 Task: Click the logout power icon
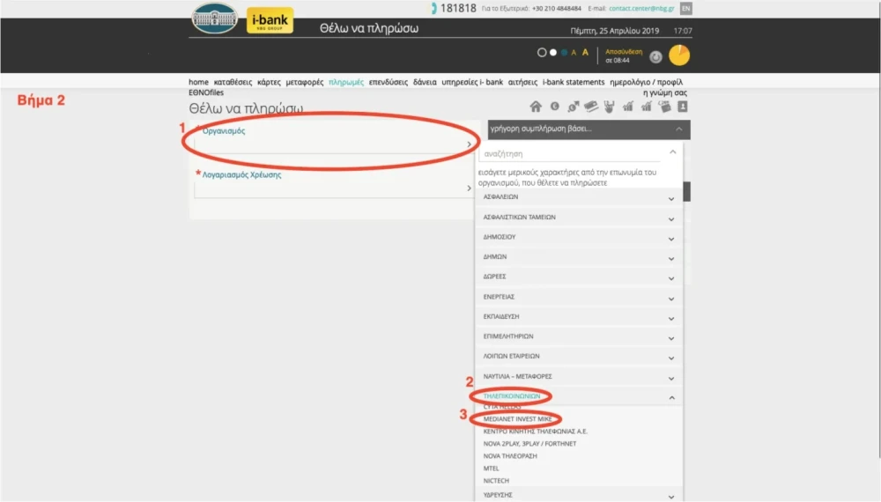click(655, 56)
